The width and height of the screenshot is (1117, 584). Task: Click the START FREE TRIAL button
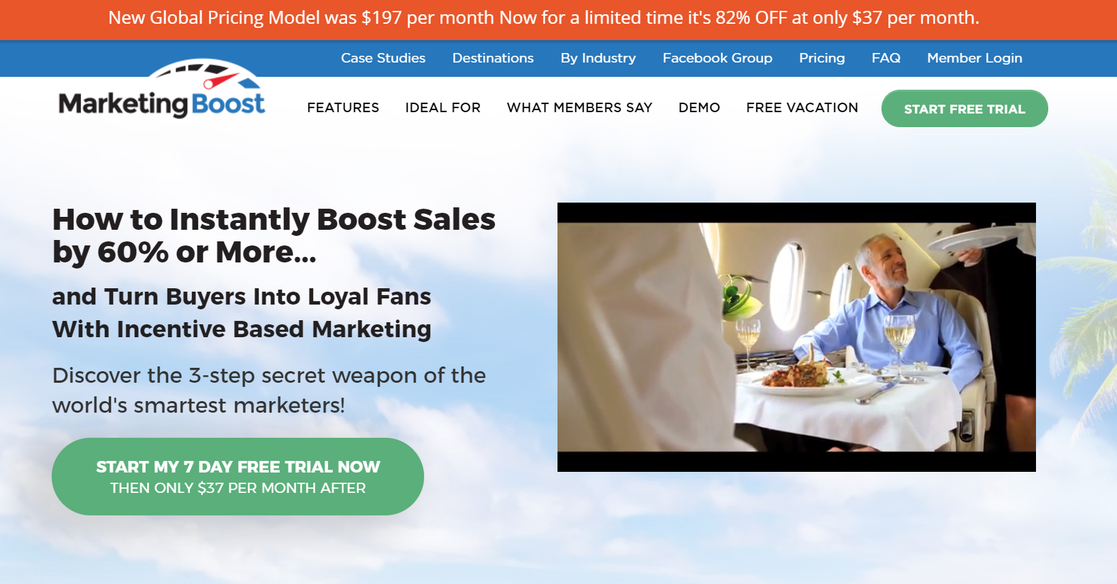pyautogui.click(x=965, y=109)
